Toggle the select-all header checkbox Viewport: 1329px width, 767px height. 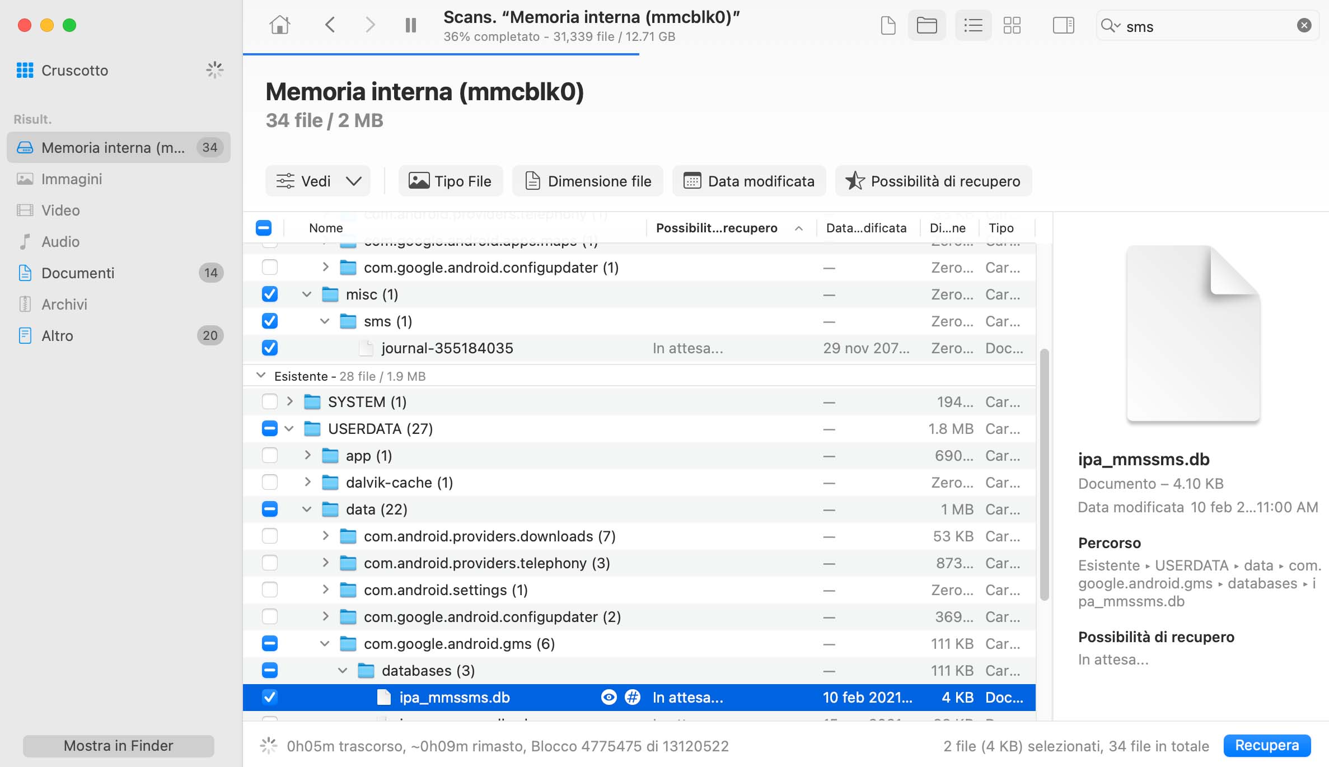point(264,228)
